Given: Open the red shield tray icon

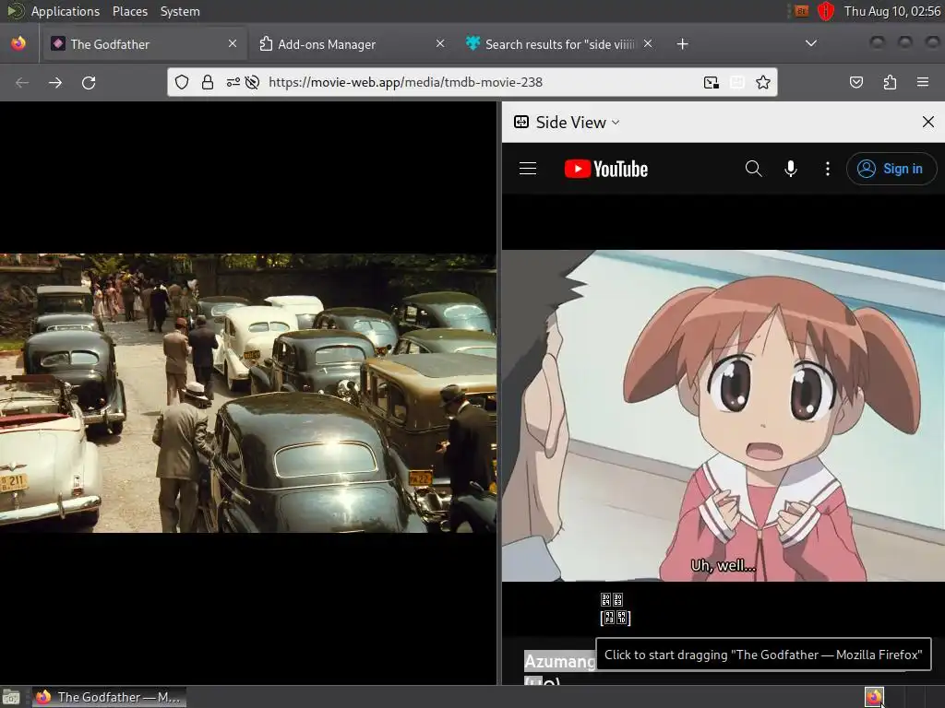Looking at the screenshot, I should (x=826, y=11).
